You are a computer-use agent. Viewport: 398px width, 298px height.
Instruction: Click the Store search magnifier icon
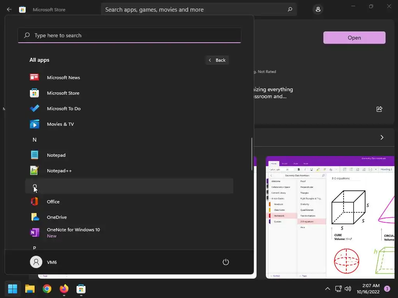(x=290, y=10)
